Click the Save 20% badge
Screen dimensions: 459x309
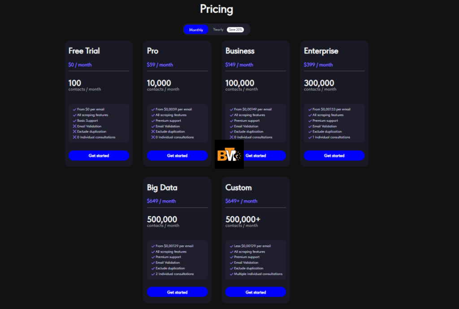[235, 30]
